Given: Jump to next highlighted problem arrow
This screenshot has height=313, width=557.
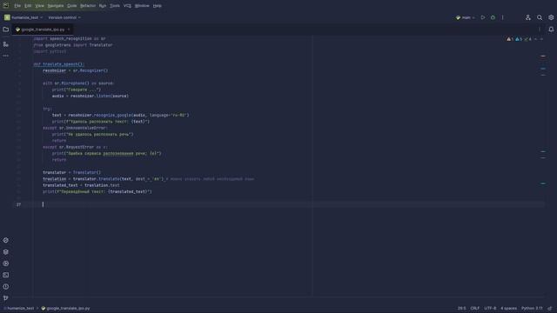Looking at the screenshot, I should 541,39.
